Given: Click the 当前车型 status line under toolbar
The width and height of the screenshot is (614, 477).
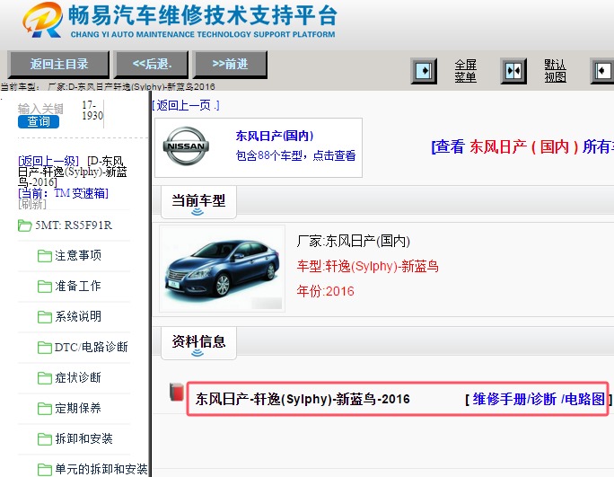Looking at the screenshot, I should tap(108, 86).
